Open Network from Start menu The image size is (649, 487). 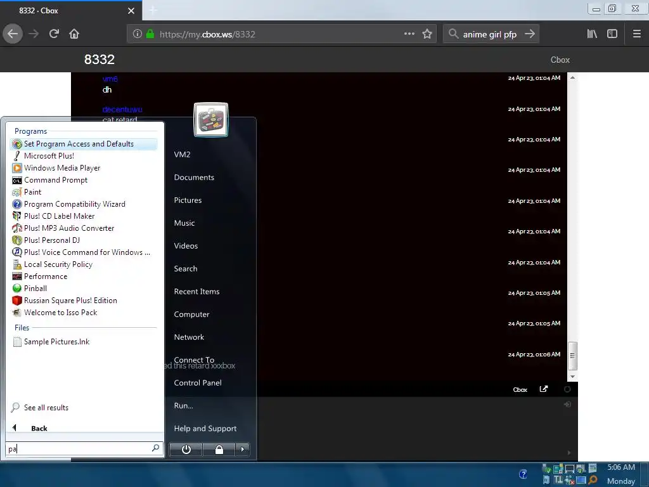189,337
